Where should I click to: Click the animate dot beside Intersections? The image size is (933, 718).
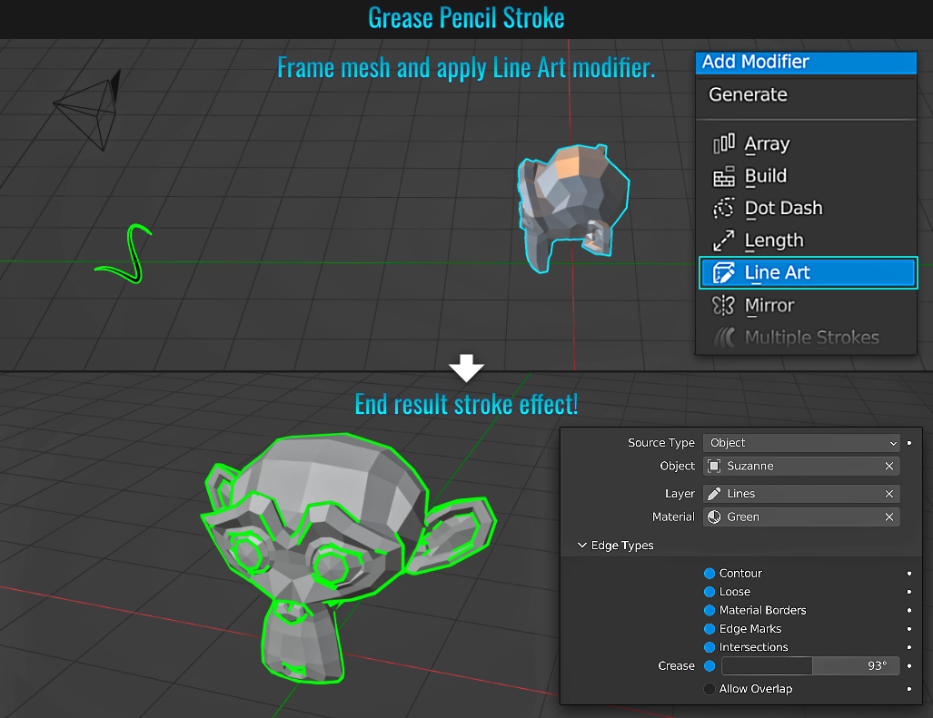click(909, 647)
